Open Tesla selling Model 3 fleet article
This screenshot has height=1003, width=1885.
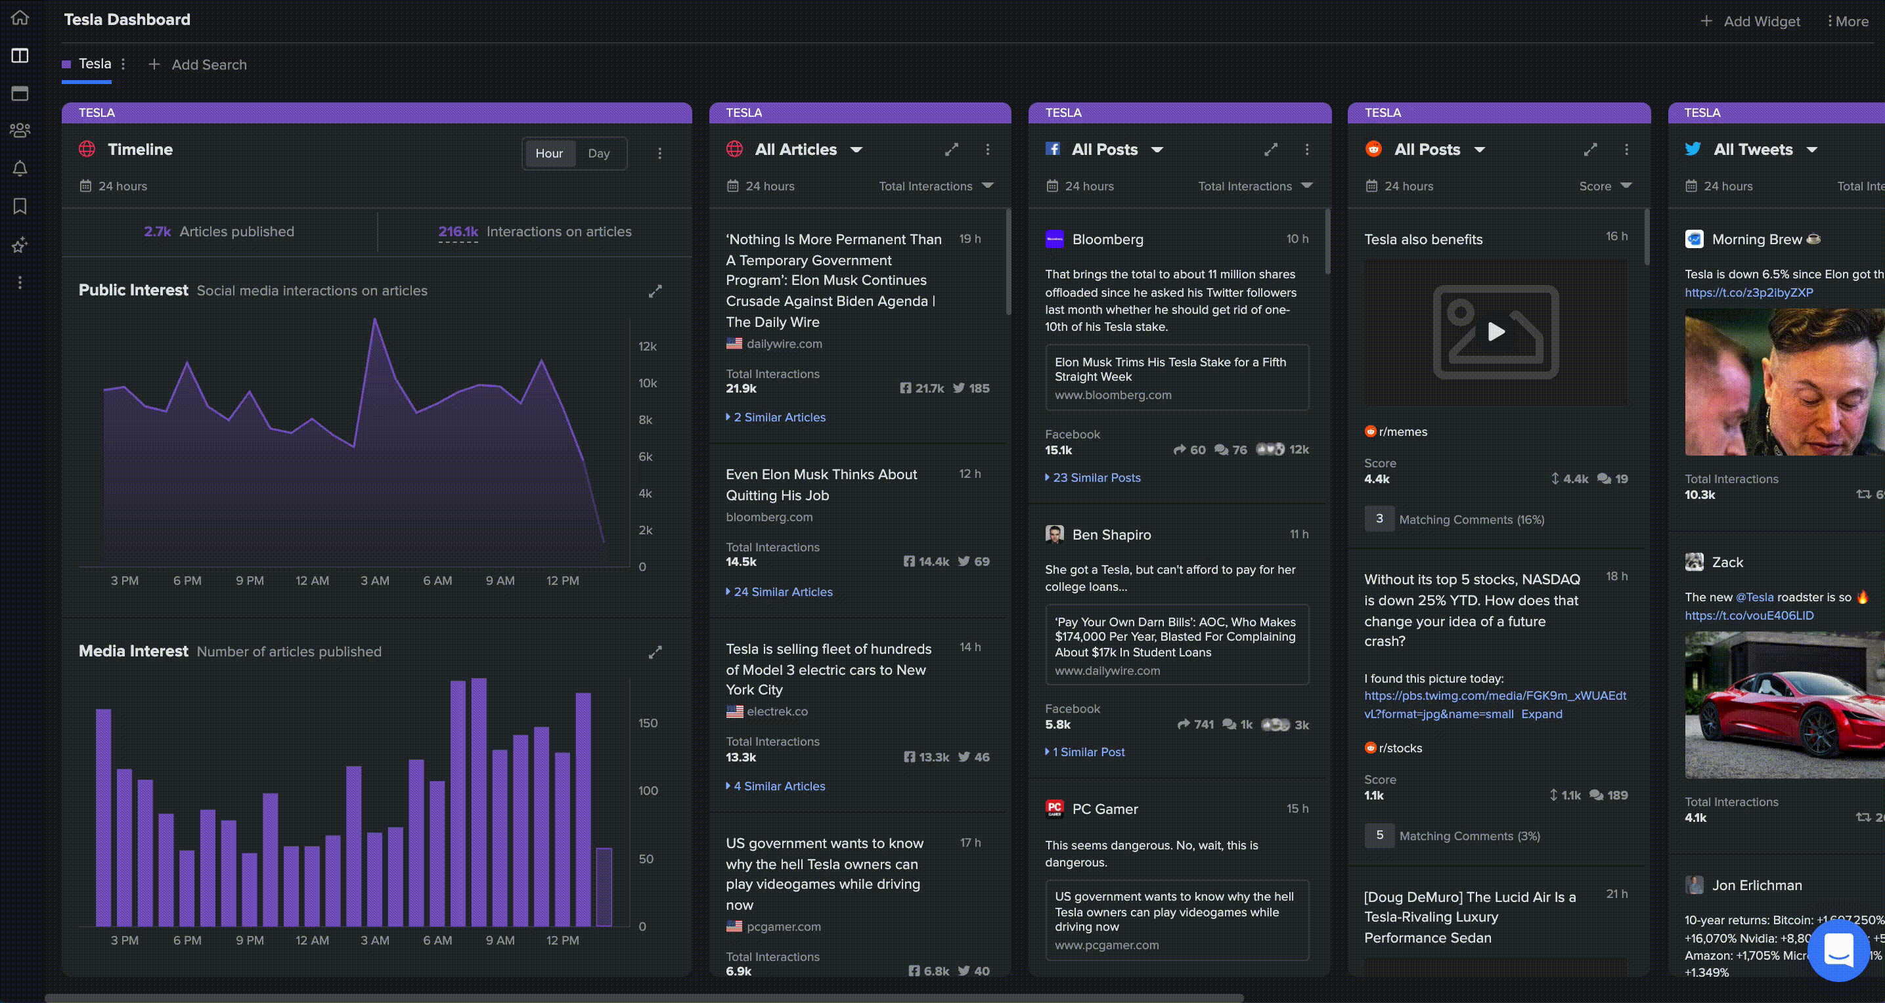pos(829,670)
